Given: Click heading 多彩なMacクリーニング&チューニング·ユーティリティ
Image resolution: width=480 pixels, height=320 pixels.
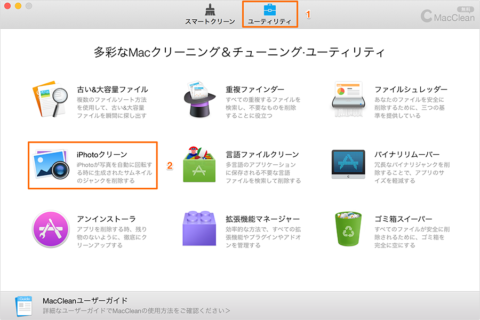Looking at the screenshot, I should [239, 52].
